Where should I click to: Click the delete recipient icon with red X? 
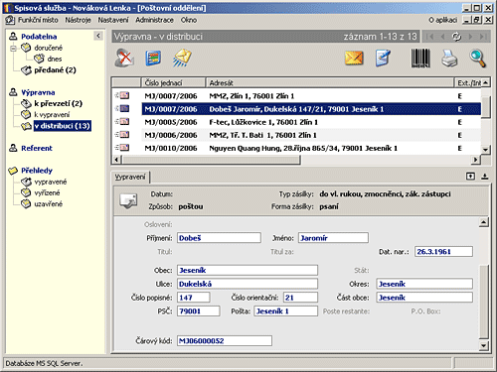124,58
